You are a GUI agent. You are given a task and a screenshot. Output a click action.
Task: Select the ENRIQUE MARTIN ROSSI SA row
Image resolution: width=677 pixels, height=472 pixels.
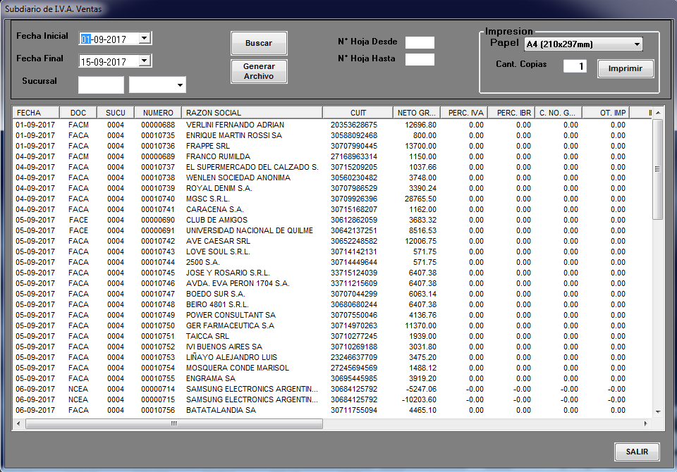332,135
